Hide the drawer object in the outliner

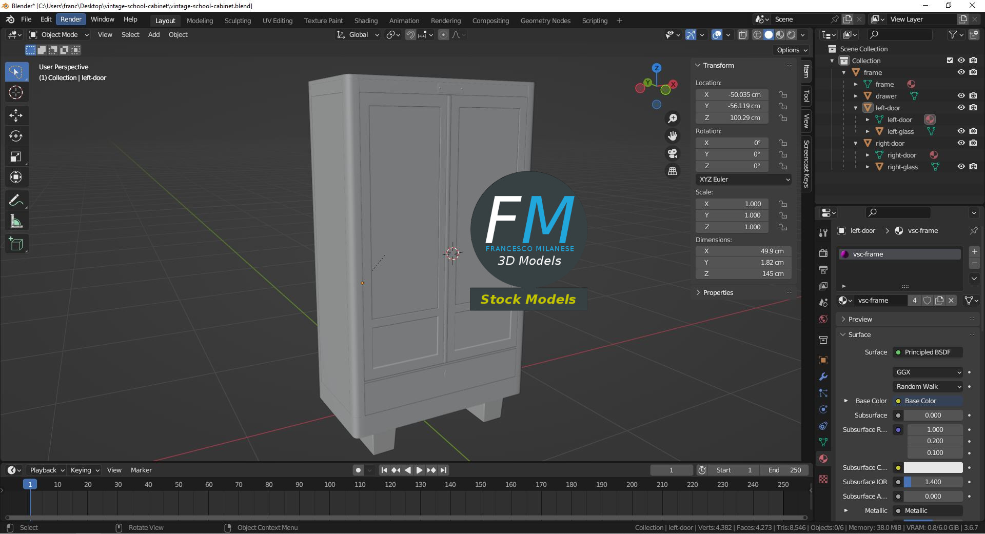pos(961,96)
